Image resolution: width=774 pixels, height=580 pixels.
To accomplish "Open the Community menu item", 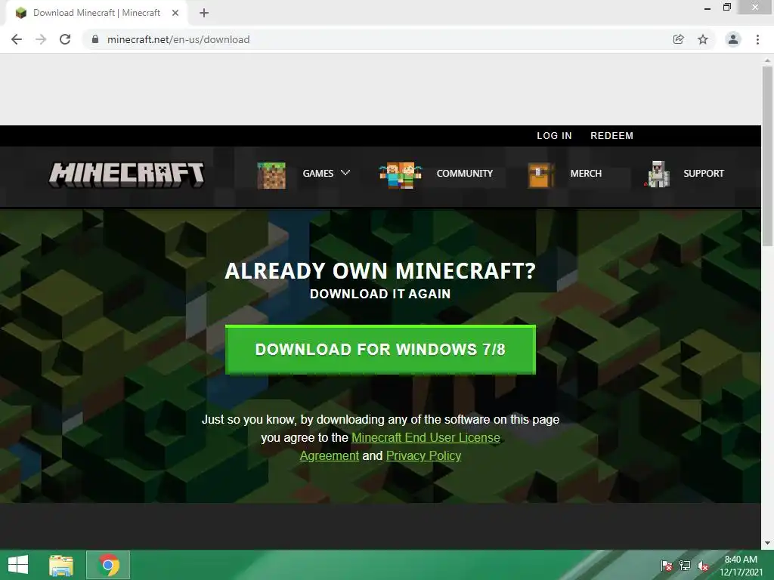I will click(x=465, y=174).
